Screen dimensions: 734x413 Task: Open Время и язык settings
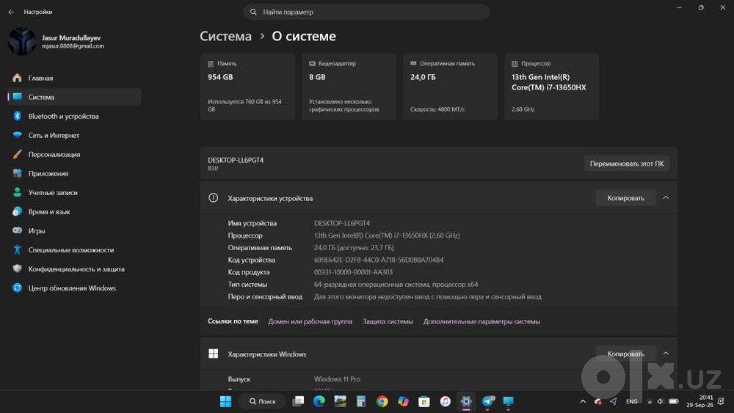tap(74, 212)
